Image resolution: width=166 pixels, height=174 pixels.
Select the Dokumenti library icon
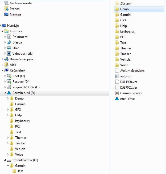click(9, 37)
